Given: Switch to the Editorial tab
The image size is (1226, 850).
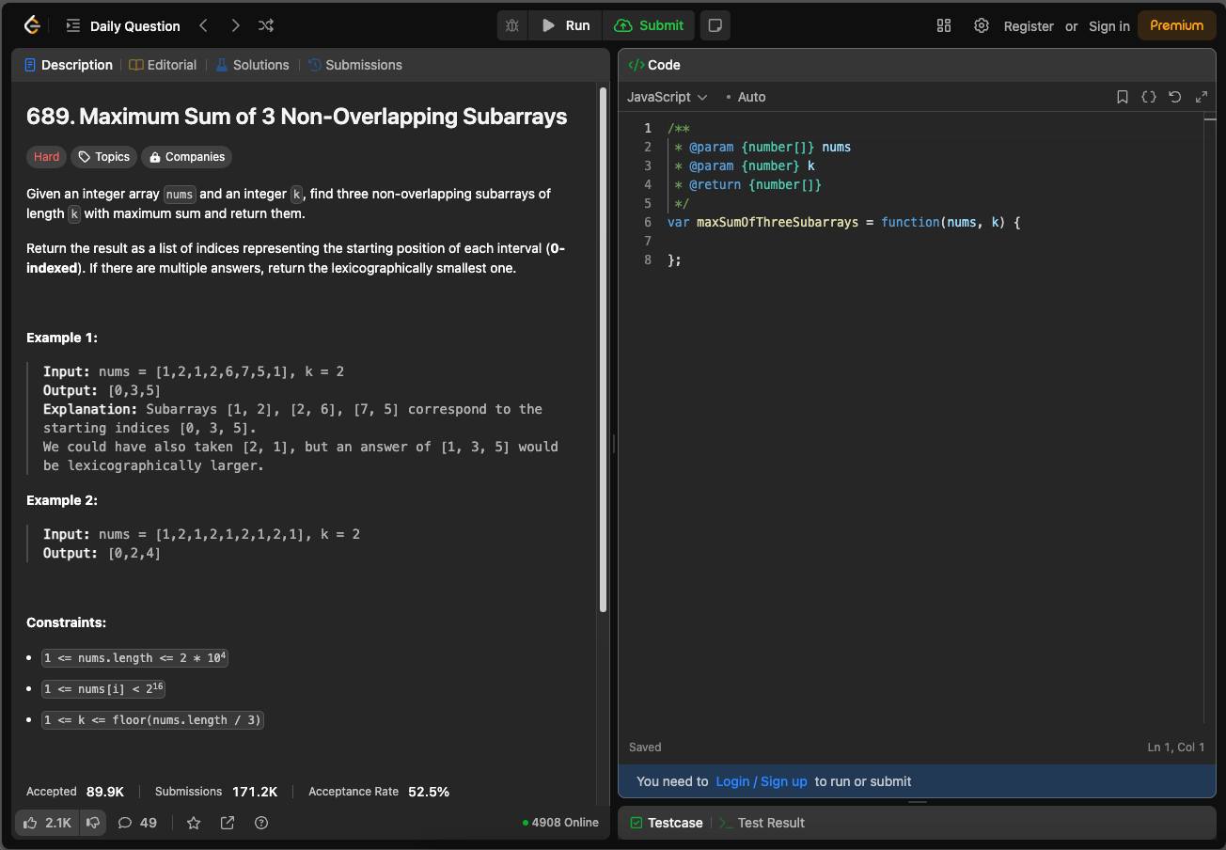Looking at the screenshot, I should click(163, 65).
